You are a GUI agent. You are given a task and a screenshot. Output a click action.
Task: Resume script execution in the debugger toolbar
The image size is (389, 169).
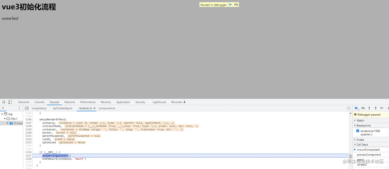pyautogui.click(x=356, y=108)
